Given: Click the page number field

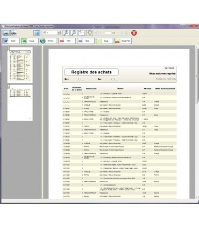Looking at the screenshot, I should 108,33.
